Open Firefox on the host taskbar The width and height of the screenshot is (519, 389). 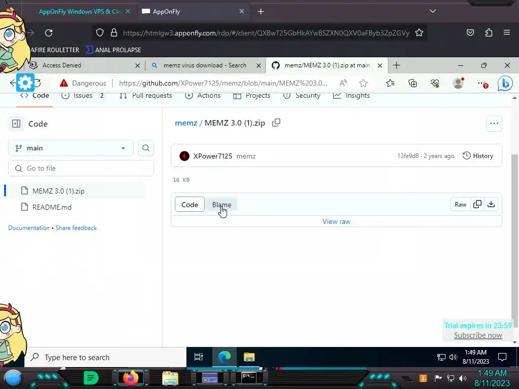coord(131,378)
